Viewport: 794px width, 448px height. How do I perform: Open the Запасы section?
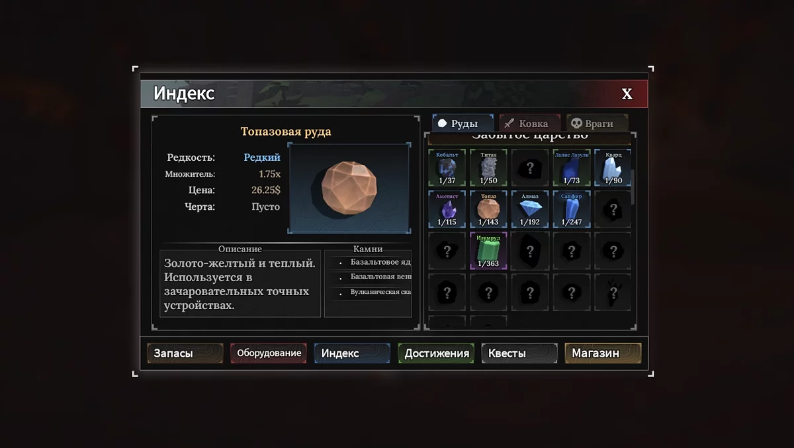pos(185,353)
